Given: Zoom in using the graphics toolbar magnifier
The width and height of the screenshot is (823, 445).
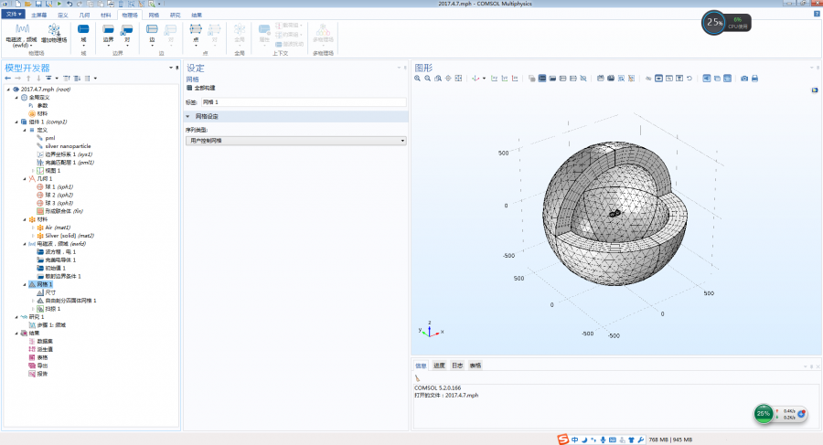Looking at the screenshot, I should coord(417,79).
